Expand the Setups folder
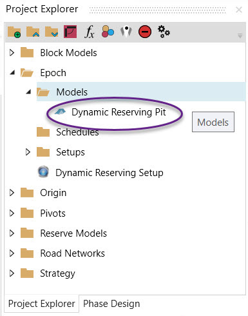 pos(28,152)
